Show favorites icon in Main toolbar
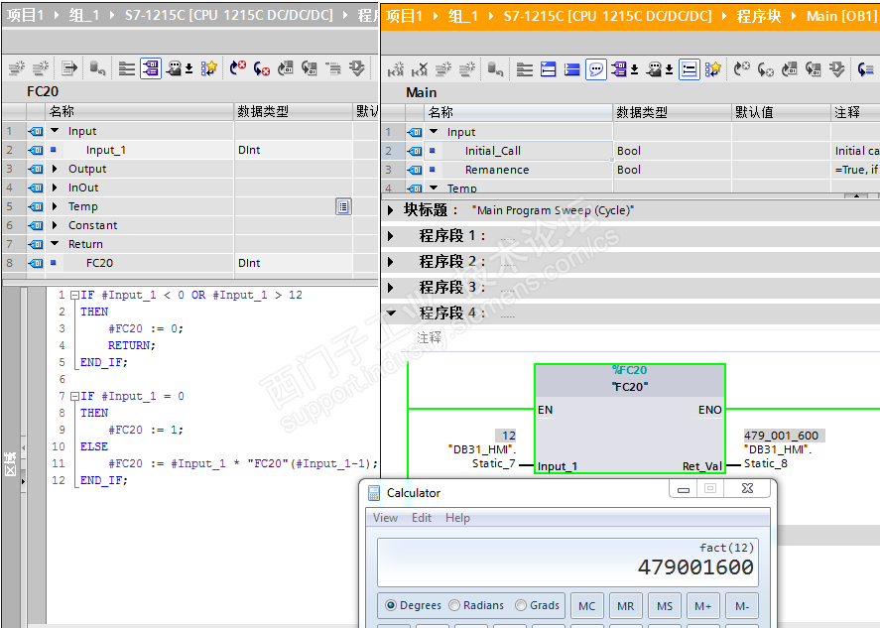Image resolution: width=880 pixels, height=628 pixels. point(712,69)
